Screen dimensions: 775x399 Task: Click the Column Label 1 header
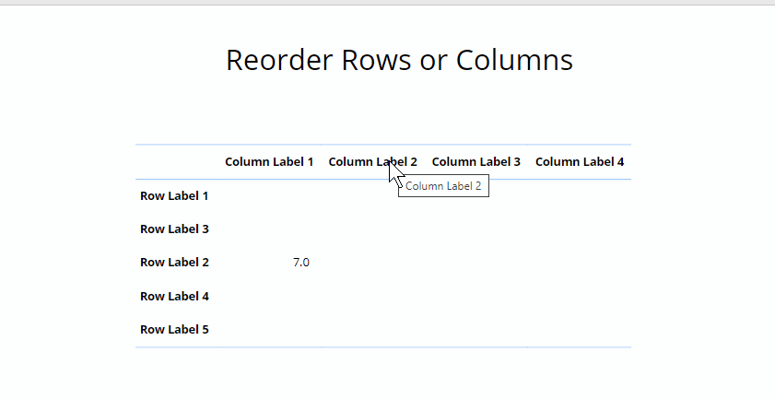tap(269, 162)
